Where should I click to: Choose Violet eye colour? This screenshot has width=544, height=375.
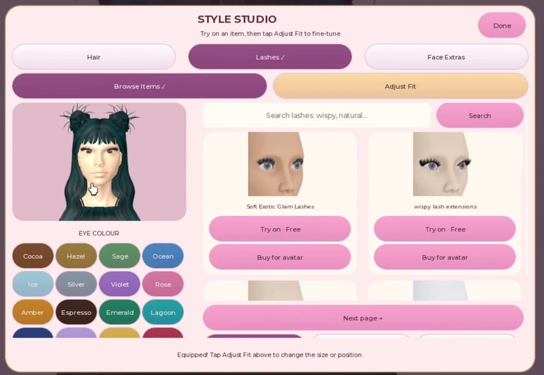120,284
